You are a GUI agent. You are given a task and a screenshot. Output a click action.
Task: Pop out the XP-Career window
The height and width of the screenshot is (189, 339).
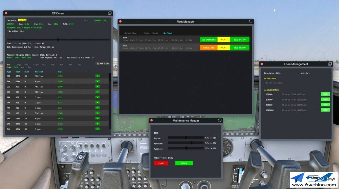pos(110,13)
